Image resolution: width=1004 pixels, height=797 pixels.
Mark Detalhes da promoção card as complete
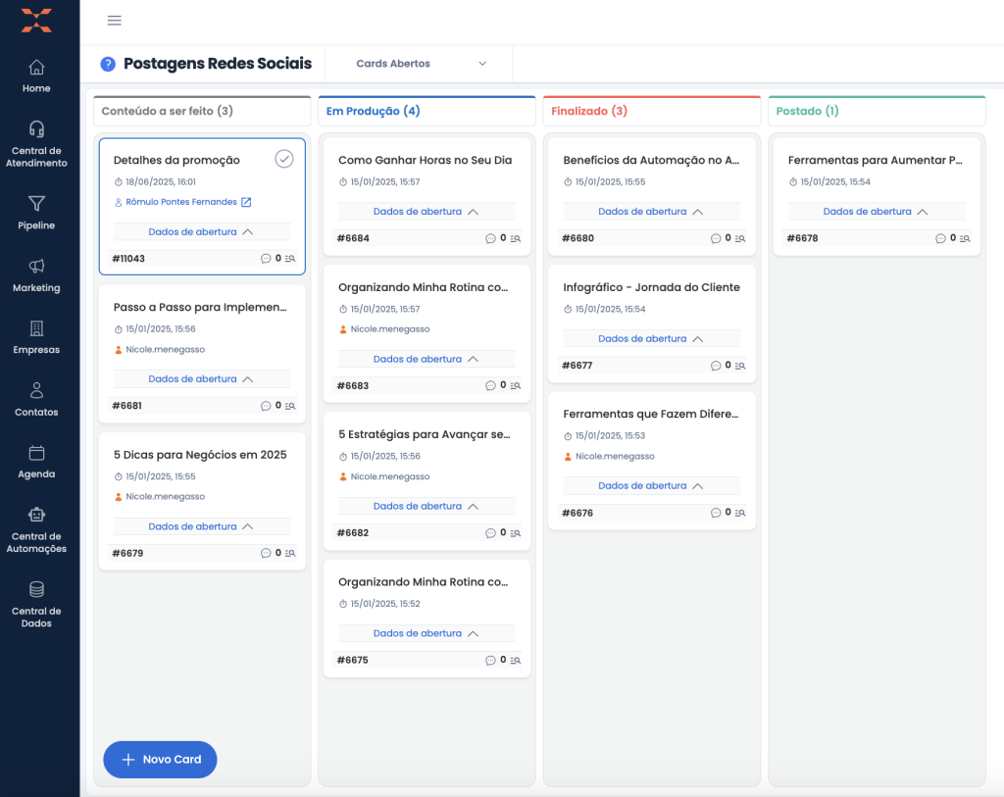284,159
